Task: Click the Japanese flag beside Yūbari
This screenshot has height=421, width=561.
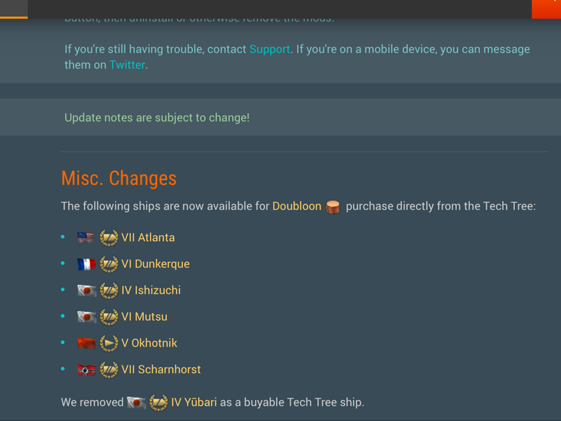Action: click(135, 403)
